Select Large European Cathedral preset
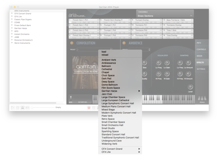218x159 pixels. 115,100
